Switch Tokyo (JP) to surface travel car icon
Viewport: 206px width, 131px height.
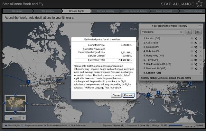[192, 60]
